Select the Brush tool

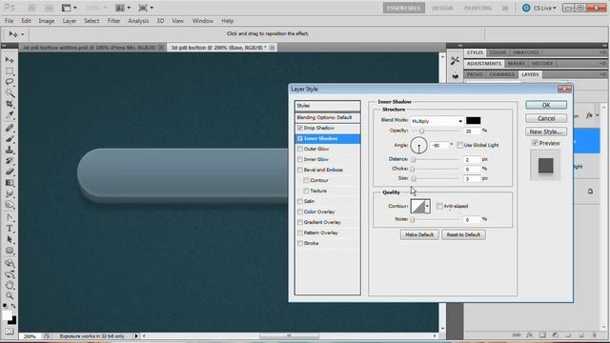(10, 139)
